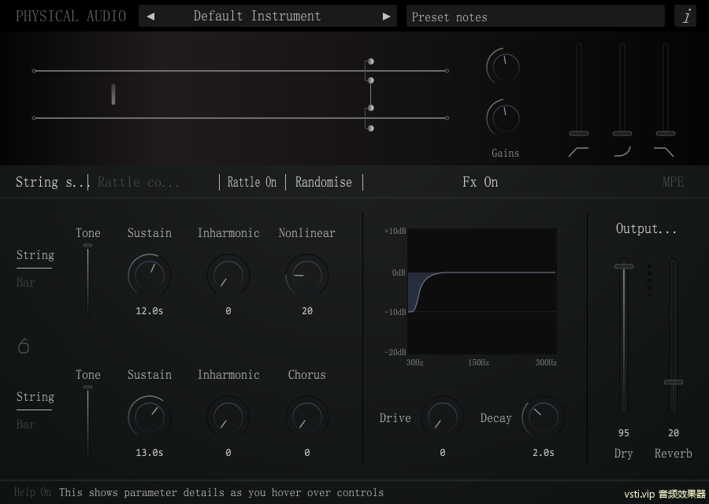Move the middle curve filter slider
This screenshot has height=504, width=709.
[622, 133]
